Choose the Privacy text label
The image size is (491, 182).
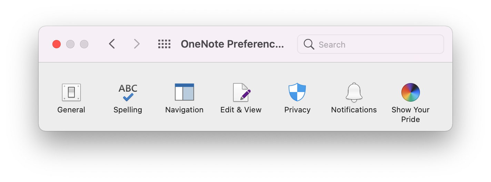pos(298,110)
